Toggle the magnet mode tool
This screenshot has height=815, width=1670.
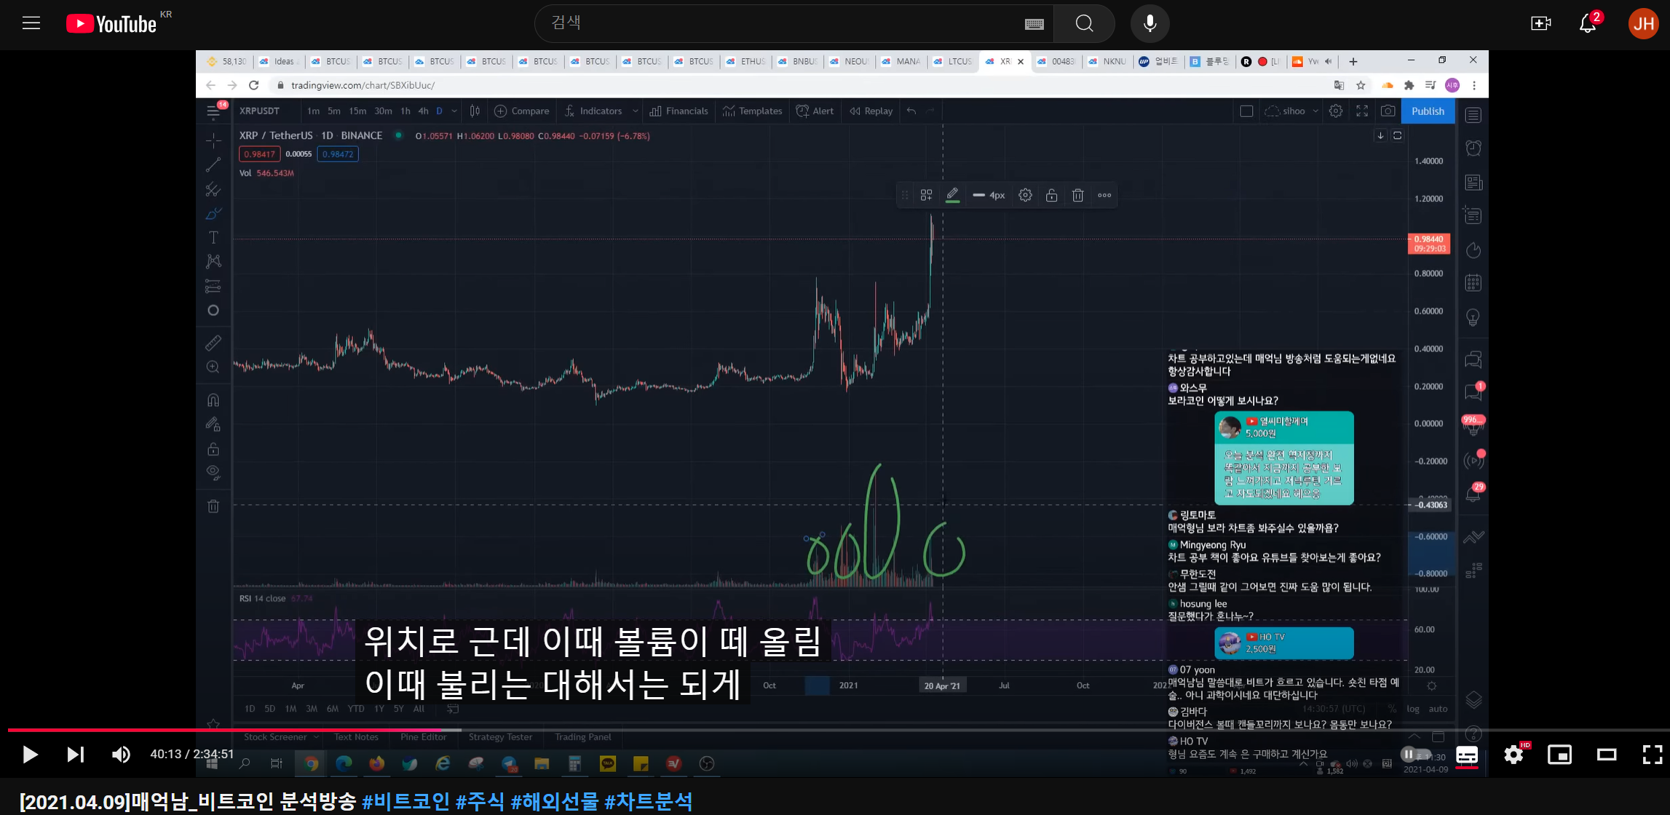213,399
